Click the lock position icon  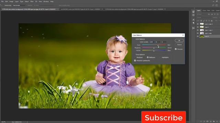tap(206, 20)
